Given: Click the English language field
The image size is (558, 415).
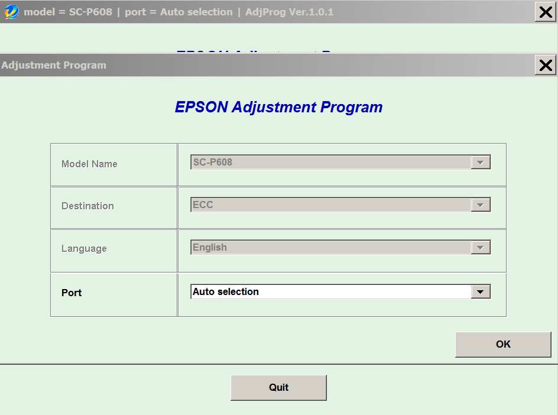Looking at the screenshot, I should click(x=340, y=247).
